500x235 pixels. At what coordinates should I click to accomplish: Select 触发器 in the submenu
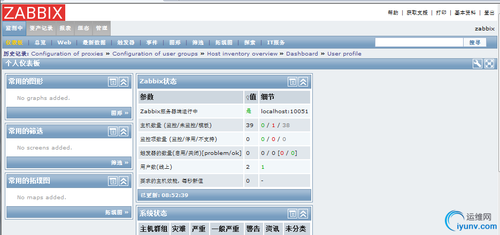[126, 43]
